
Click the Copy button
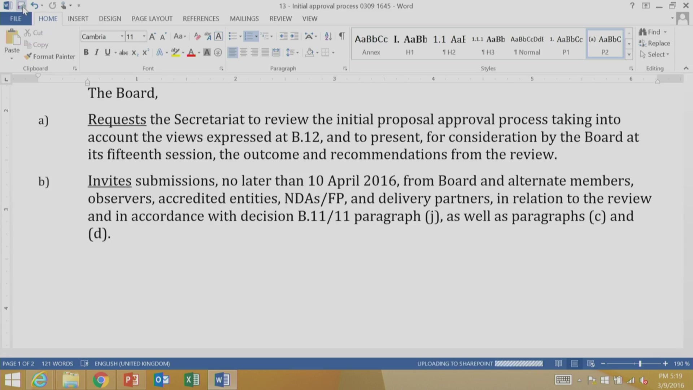(36, 45)
